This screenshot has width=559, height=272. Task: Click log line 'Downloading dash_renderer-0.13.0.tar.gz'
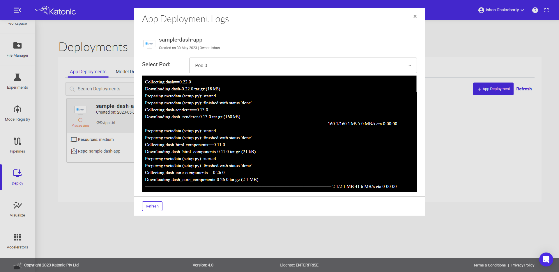(x=193, y=117)
